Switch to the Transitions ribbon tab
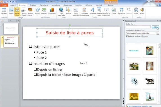The width and height of the screenshot is (161, 107). (x=44, y=5)
